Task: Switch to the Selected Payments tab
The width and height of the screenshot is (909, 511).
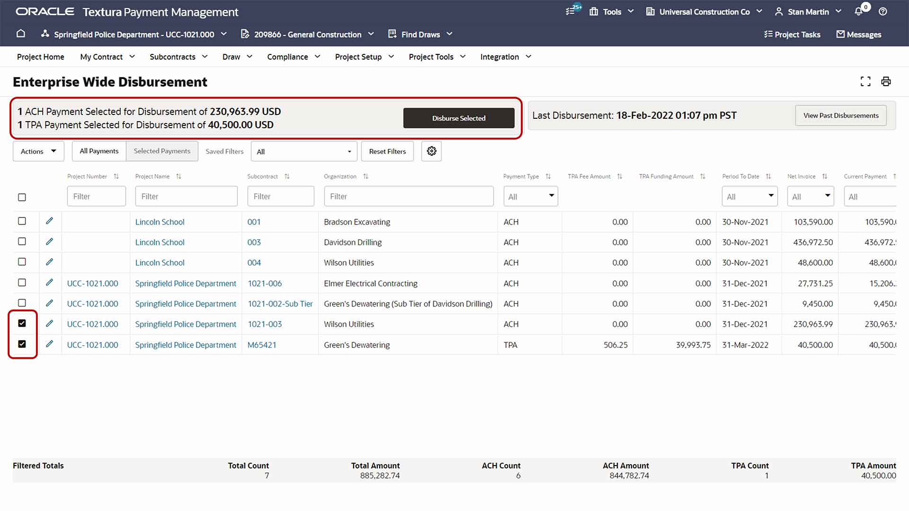Action: click(162, 151)
